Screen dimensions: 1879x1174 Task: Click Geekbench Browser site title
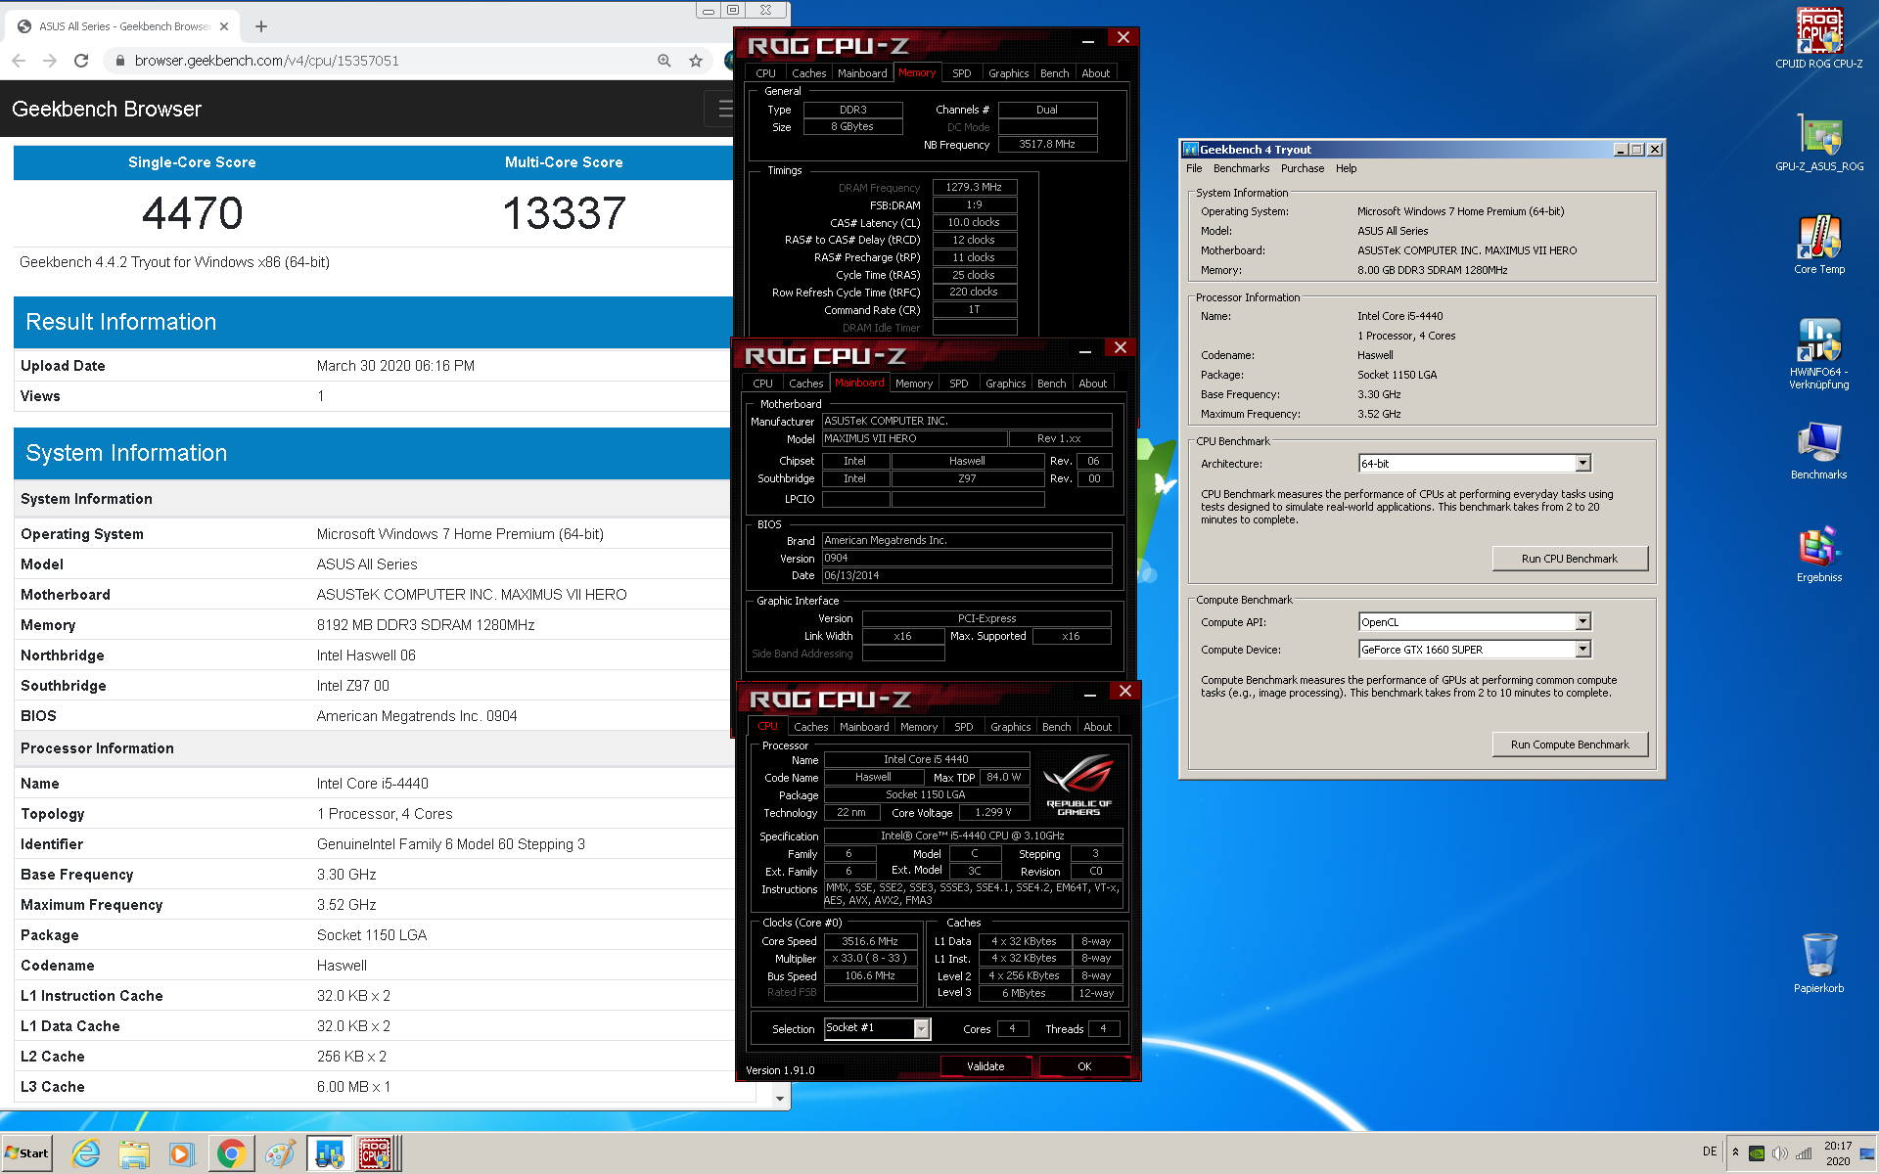(x=107, y=109)
